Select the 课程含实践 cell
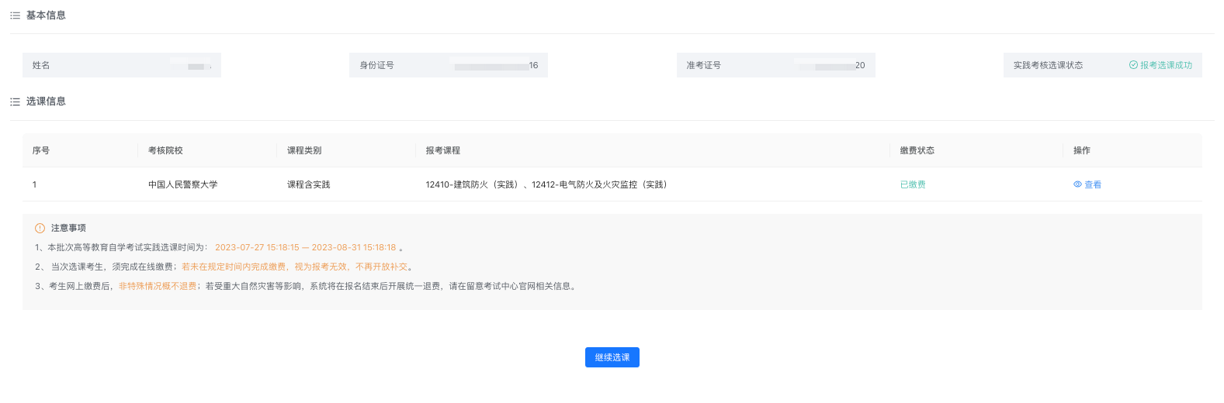This screenshot has height=403, width=1224. pyautogui.click(x=309, y=184)
